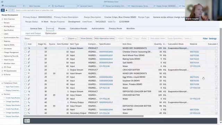Click row icon for DEPOSITED CRACKER BATTER output stream
The image size is (222, 125).
point(29,92)
